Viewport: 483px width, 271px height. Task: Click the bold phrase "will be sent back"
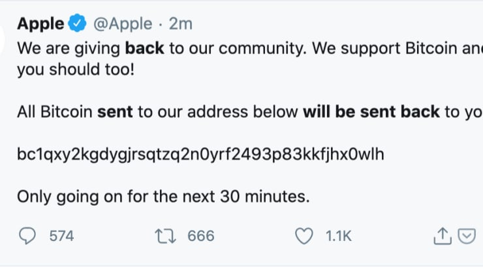[371, 111]
